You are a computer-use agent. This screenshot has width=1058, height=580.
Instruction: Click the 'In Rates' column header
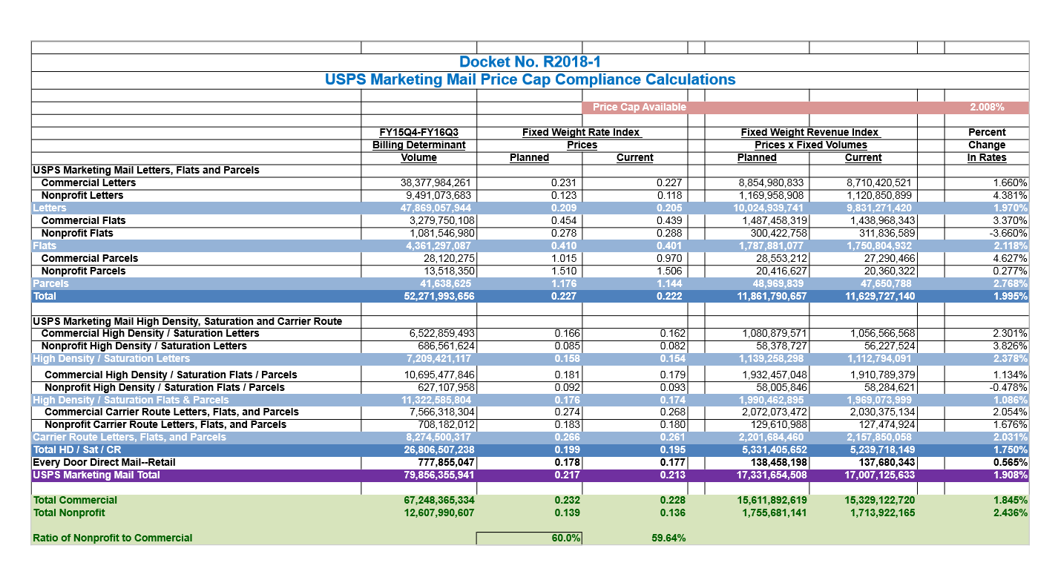pyautogui.click(x=987, y=158)
